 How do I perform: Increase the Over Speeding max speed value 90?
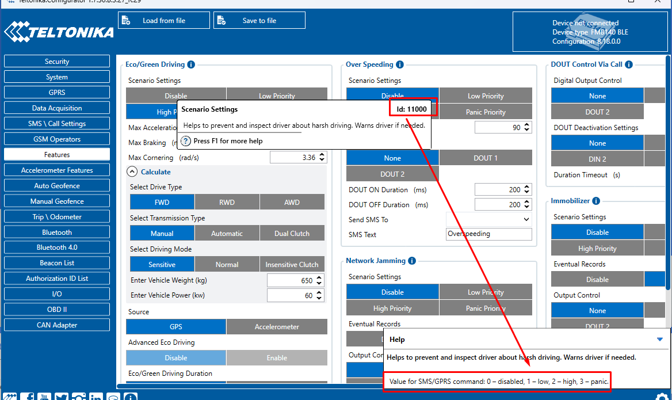click(x=526, y=124)
